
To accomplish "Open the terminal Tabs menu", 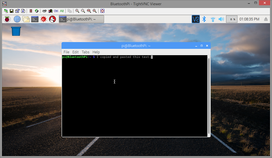I will (x=85, y=52).
